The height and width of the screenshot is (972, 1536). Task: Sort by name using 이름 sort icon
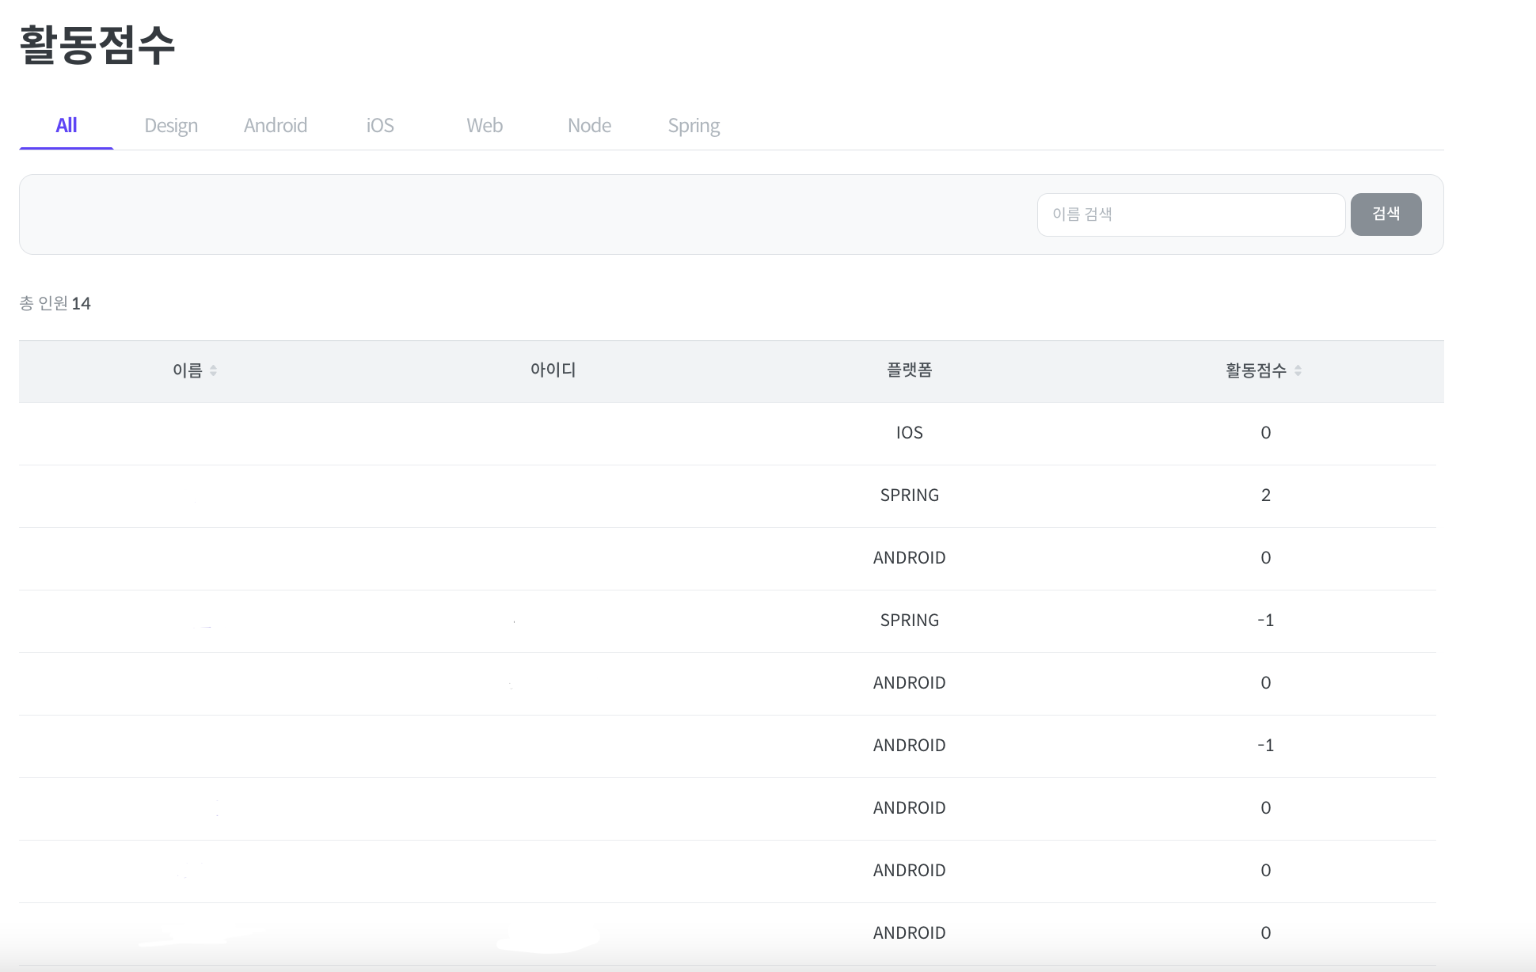point(213,370)
